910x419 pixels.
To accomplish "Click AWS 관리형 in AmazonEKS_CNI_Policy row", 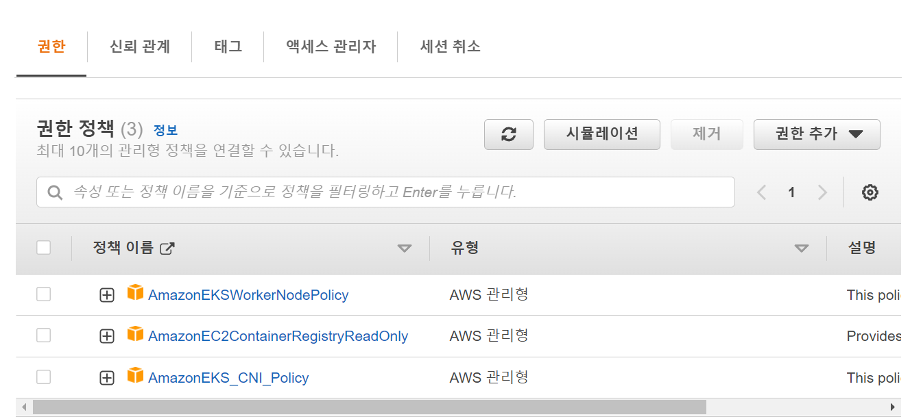I will 489,377.
